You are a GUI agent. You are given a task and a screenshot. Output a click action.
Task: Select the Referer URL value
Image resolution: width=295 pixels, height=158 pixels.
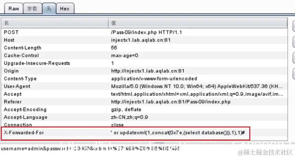[x=171, y=102]
